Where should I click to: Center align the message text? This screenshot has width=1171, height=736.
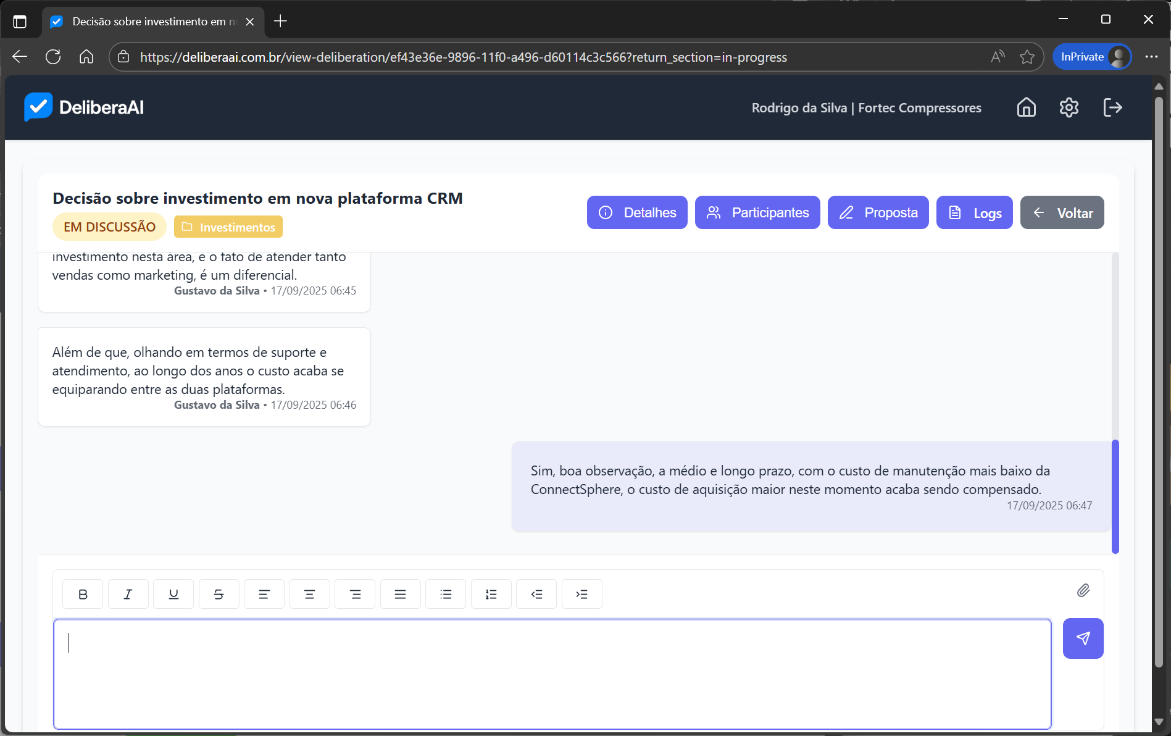pyautogui.click(x=309, y=594)
